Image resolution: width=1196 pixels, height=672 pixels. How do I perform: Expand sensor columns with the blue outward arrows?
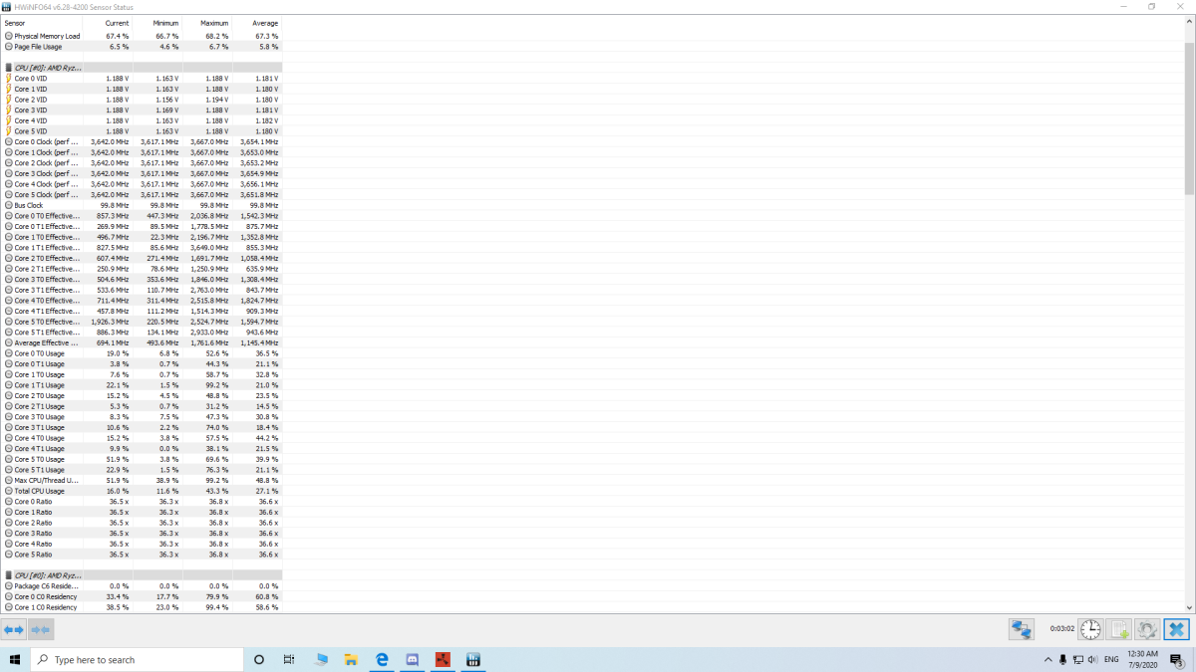click(14, 629)
